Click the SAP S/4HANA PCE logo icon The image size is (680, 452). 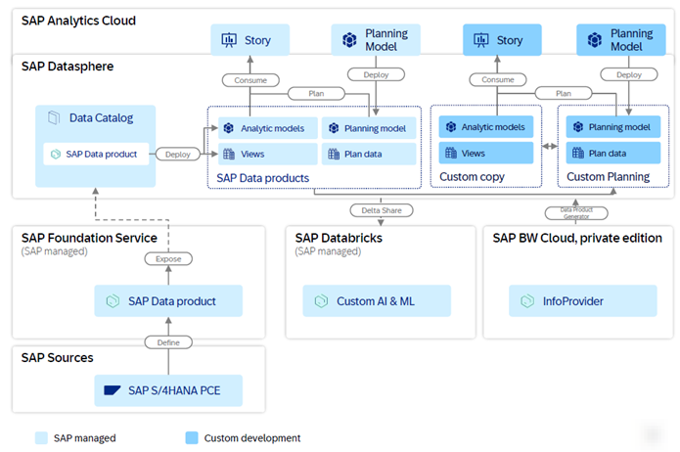click(x=113, y=390)
